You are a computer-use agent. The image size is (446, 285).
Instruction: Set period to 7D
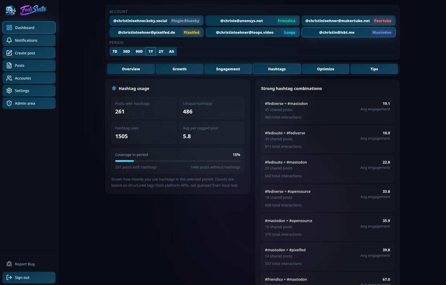tap(115, 51)
